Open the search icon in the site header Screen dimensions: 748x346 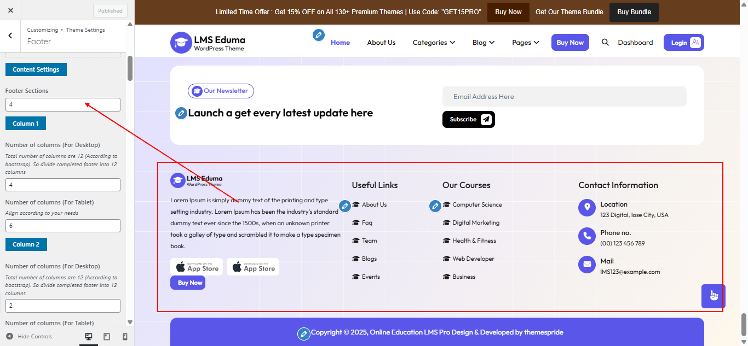[x=605, y=42]
